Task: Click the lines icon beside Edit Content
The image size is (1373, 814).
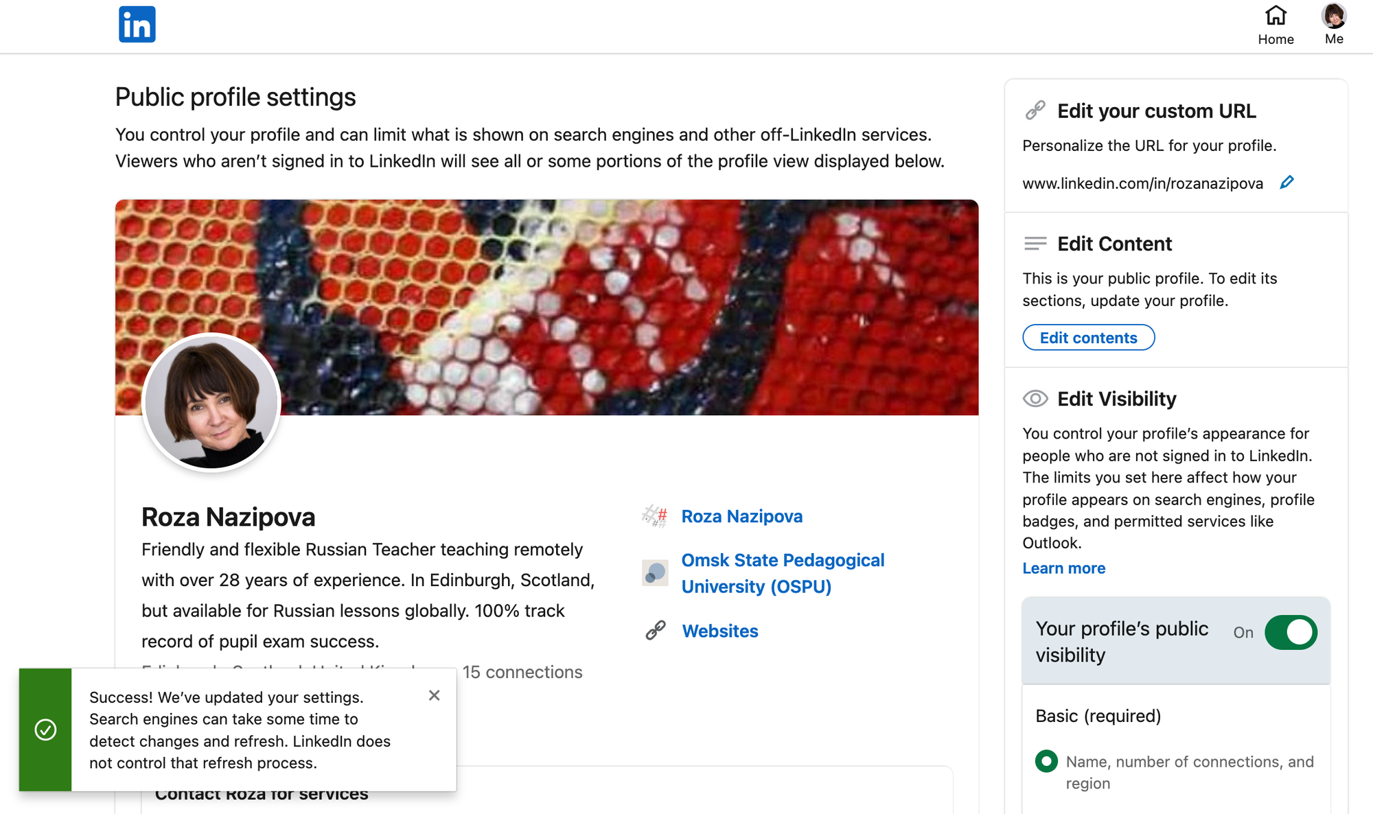Action: 1035,244
